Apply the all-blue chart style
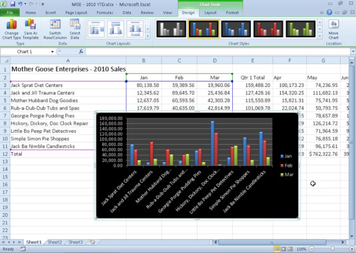356x253 pixels. [x=236, y=29]
